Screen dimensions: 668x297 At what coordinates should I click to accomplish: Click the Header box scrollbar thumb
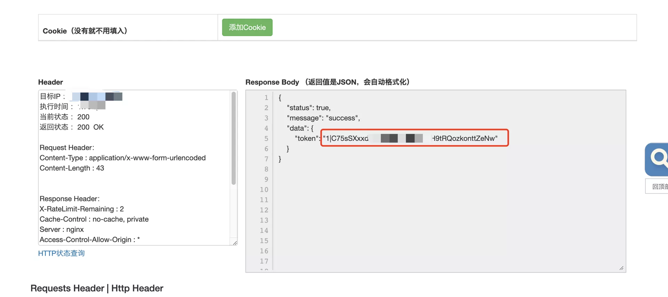point(234,138)
